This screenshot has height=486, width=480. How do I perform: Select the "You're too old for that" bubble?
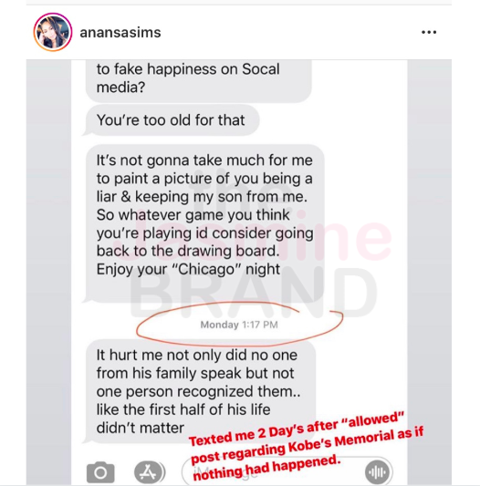172,120
